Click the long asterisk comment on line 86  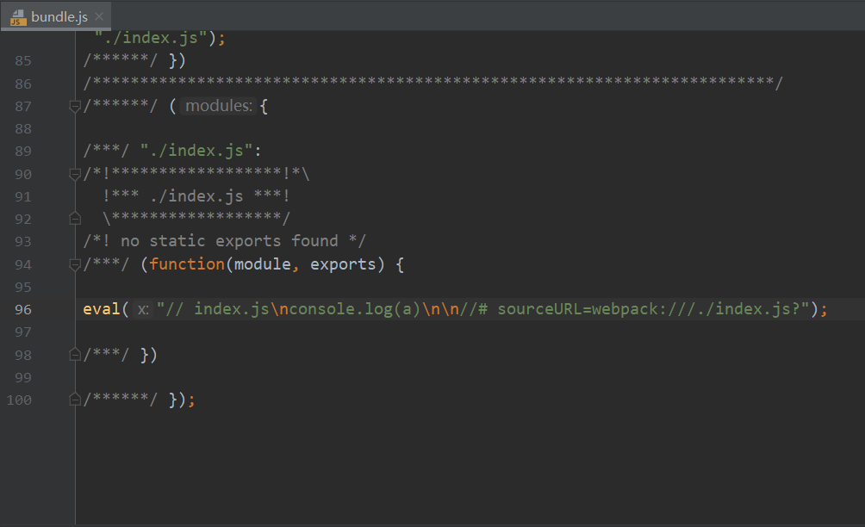tap(433, 84)
